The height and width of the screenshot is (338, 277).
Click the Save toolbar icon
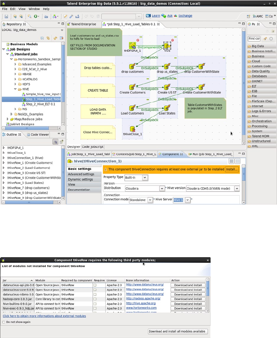(x=6, y=16)
